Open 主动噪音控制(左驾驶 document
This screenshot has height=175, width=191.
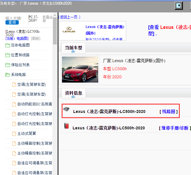click(x=35, y=143)
